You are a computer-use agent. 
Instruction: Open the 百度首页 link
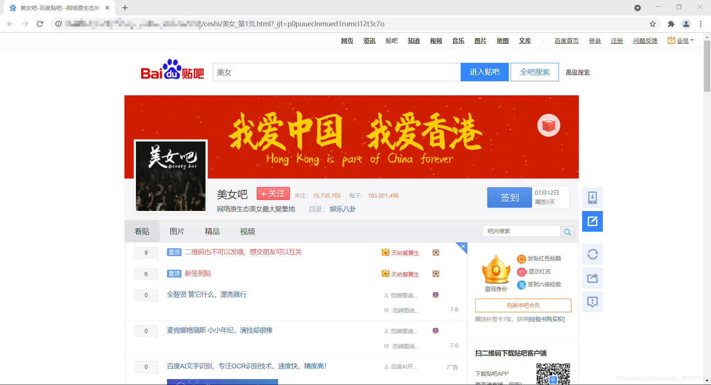tap(567, 41)
